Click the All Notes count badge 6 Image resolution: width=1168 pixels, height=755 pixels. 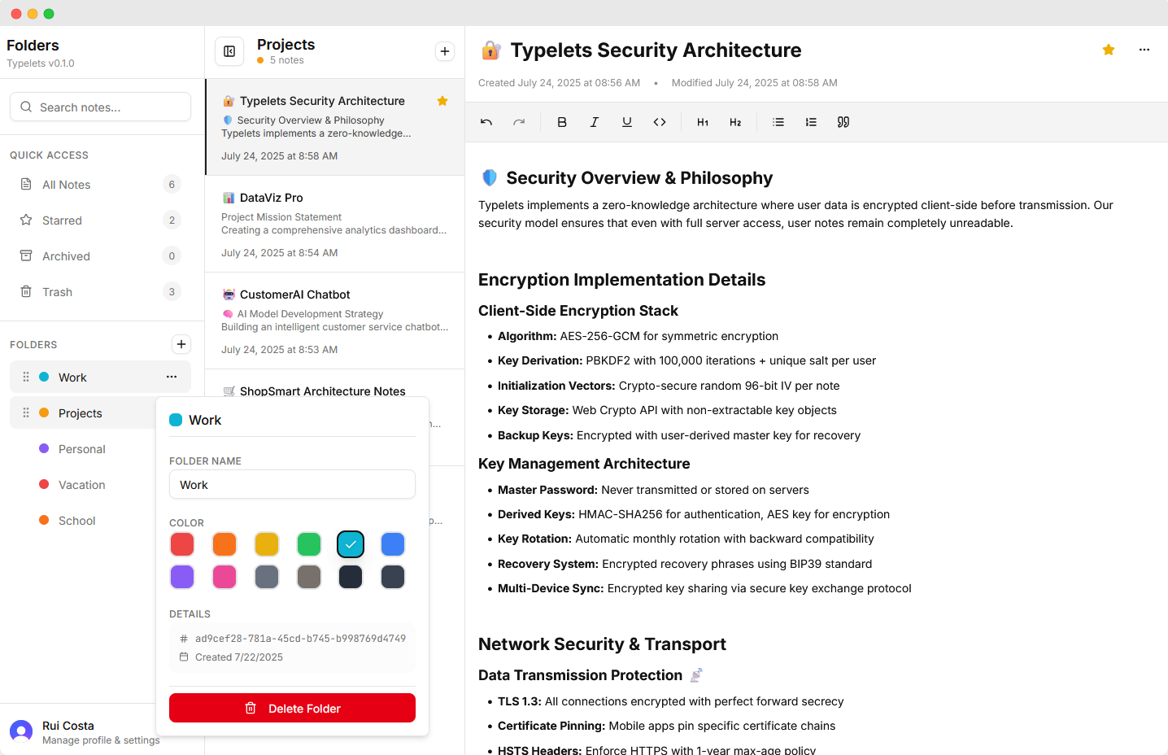point(172,184)
